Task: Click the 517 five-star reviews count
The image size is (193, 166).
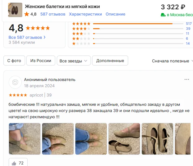Action: point(189,24)
